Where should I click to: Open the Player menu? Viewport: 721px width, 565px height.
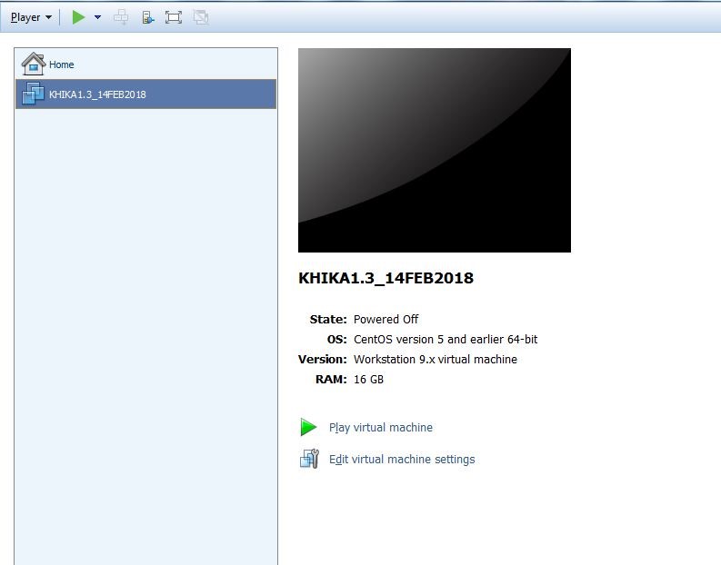31,17
